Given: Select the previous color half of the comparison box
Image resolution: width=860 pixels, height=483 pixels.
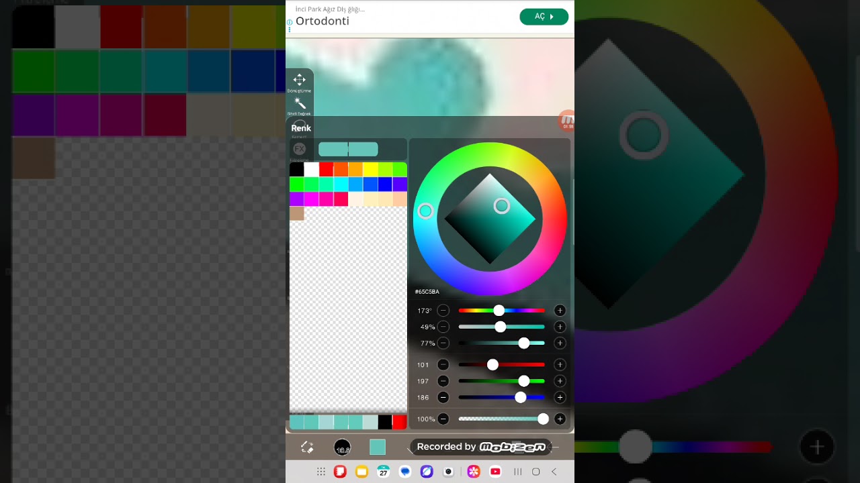Looking at the screenshot, I should (x=333, y=149).
